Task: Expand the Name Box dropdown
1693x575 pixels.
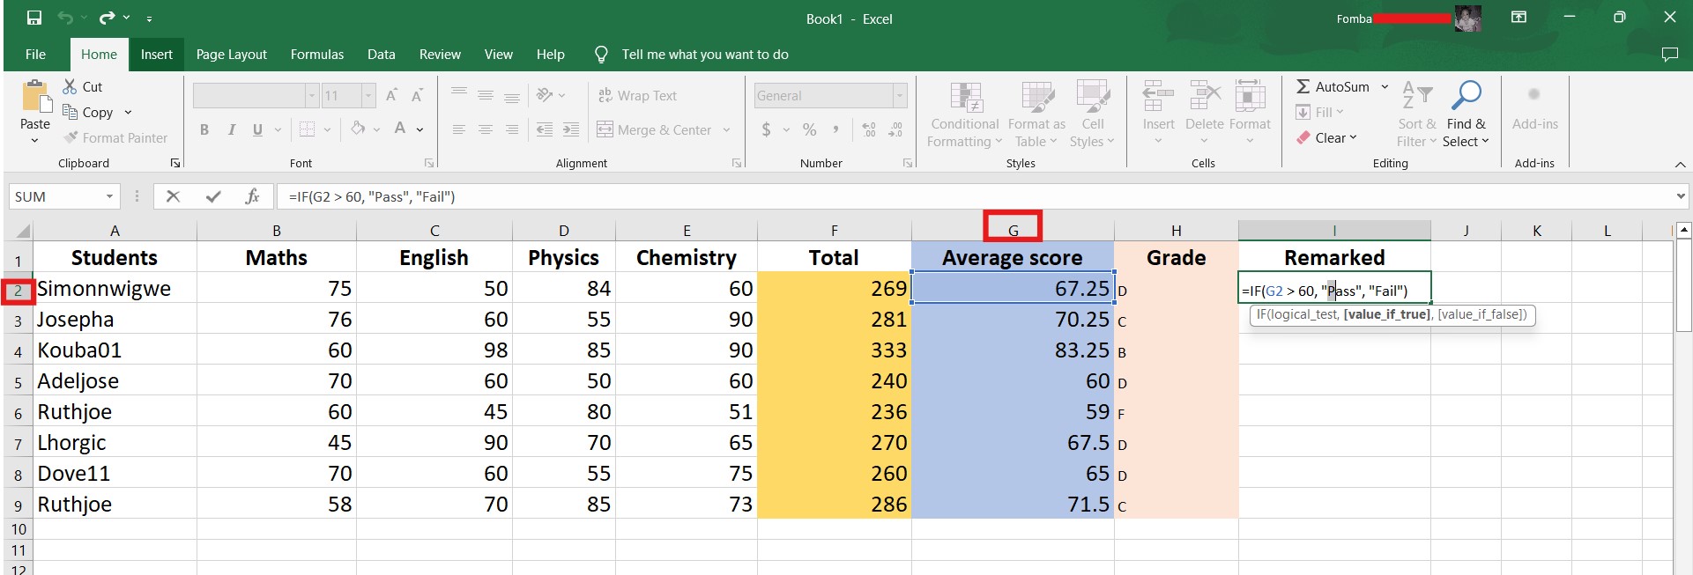Action: pyautogui.click(x=109, y=196)
